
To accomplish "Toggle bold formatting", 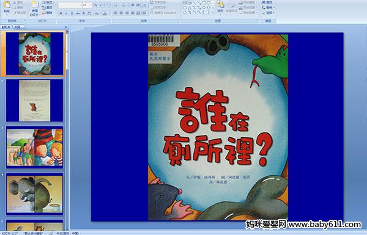I will coord(61,13).
